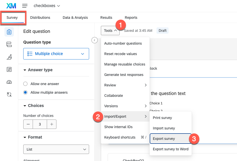Open Translations icon in sidebar
Screen dimensions: 237x161
9,94
